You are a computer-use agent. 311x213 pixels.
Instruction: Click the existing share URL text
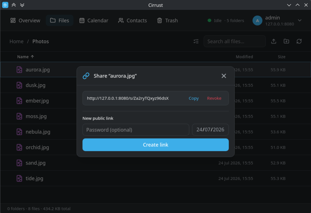point(128,98)
